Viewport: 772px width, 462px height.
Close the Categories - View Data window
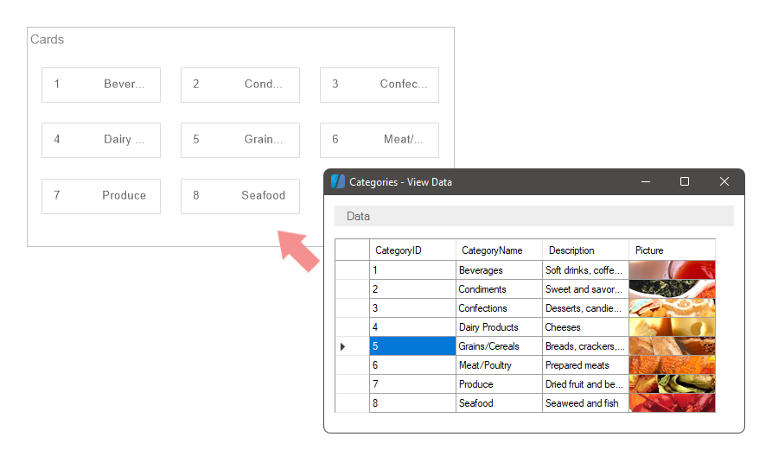click(x=724, y=181)
